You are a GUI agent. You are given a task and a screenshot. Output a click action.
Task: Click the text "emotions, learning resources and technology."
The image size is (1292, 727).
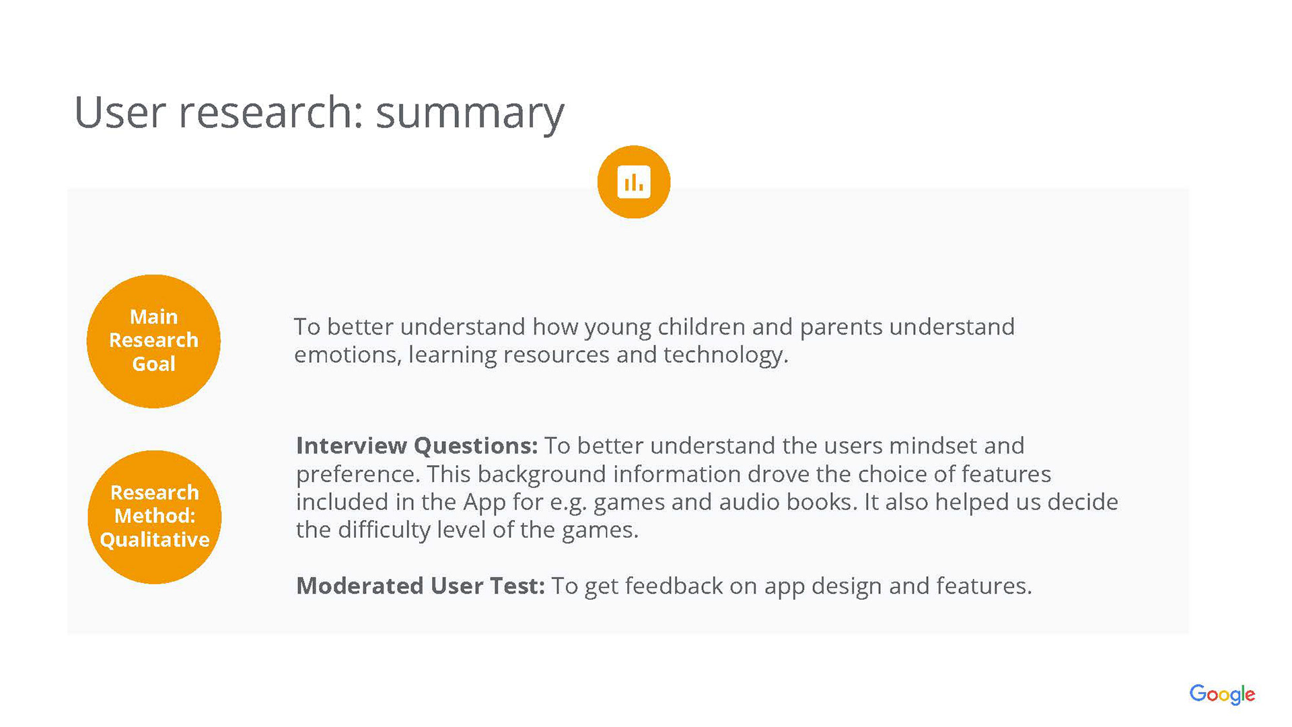click(x=540, y=355)
